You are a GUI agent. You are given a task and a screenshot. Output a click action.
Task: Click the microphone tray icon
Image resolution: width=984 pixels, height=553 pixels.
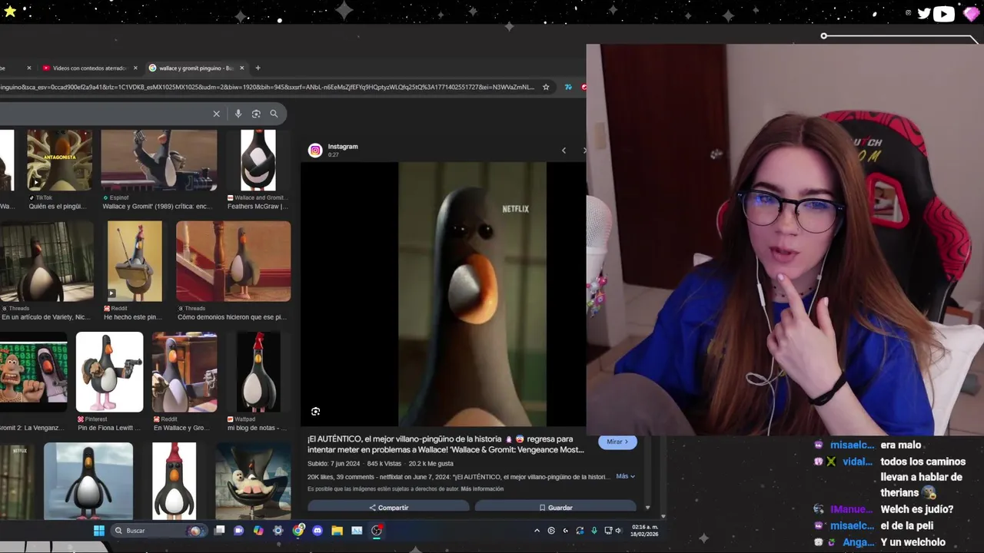point(594,530)
